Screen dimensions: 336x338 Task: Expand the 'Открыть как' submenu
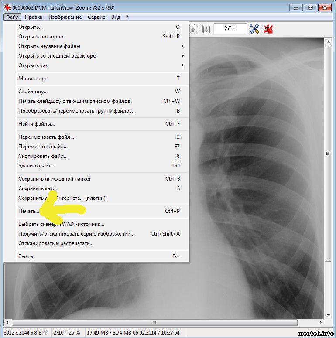point(100,65)
